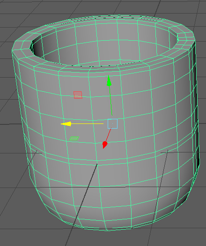Click the top rim of the cup at the front
Image resolution: width=206 pixels, height=246 pixels.
[x=103, y=69]
